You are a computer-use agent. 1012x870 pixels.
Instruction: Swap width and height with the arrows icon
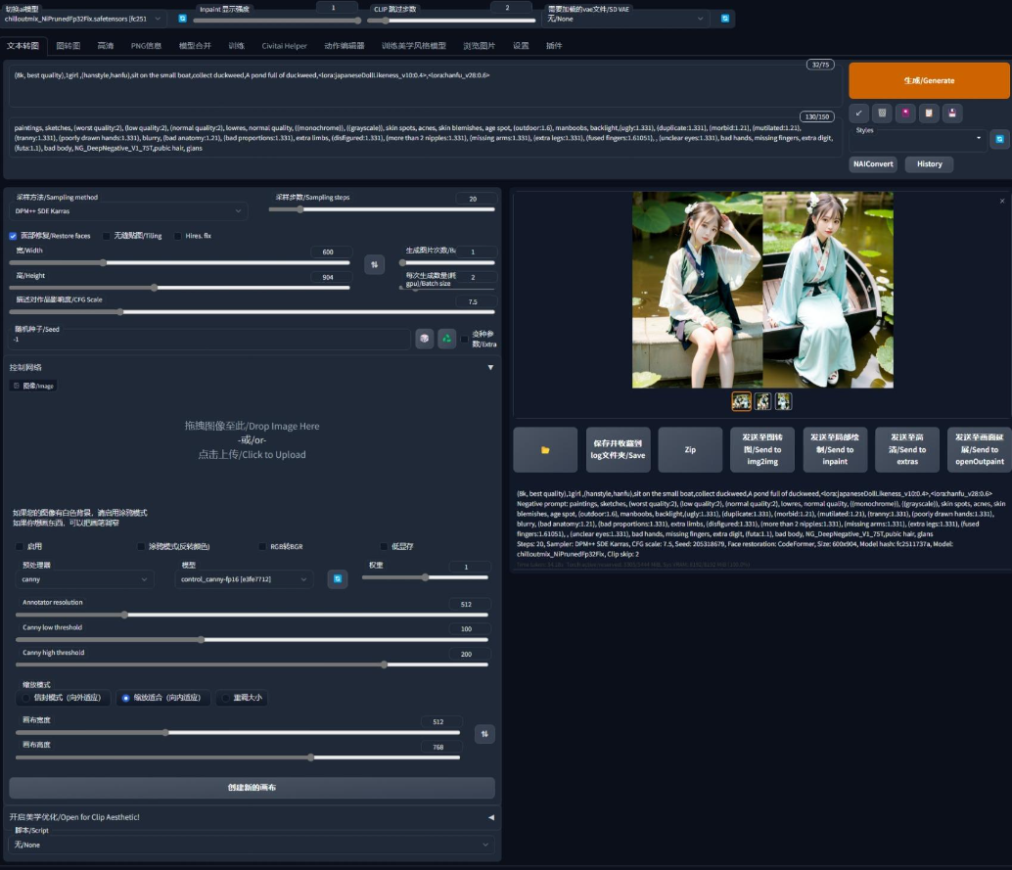click(x=374, y=264)
